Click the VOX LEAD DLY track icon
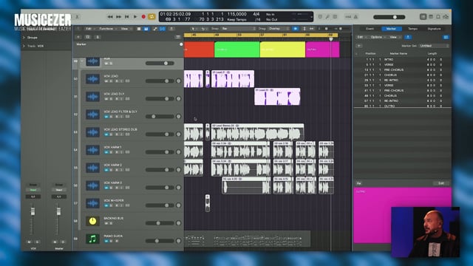The image size is (473, 266). [92, 97]
